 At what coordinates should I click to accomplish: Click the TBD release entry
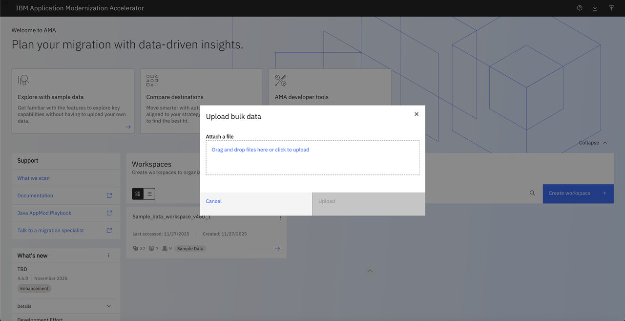point(22,269)
